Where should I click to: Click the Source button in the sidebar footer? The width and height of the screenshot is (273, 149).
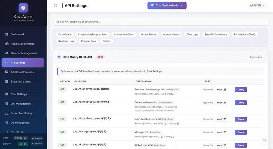point(37,144)
